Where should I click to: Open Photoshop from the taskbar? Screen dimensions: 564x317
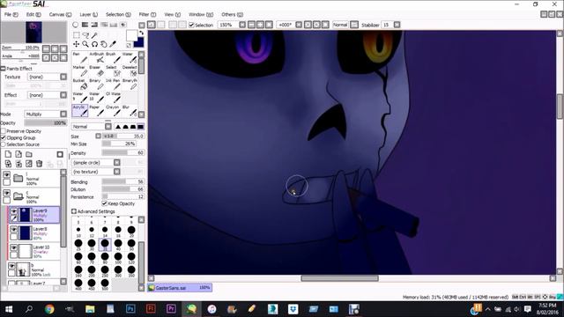point(130,309)
